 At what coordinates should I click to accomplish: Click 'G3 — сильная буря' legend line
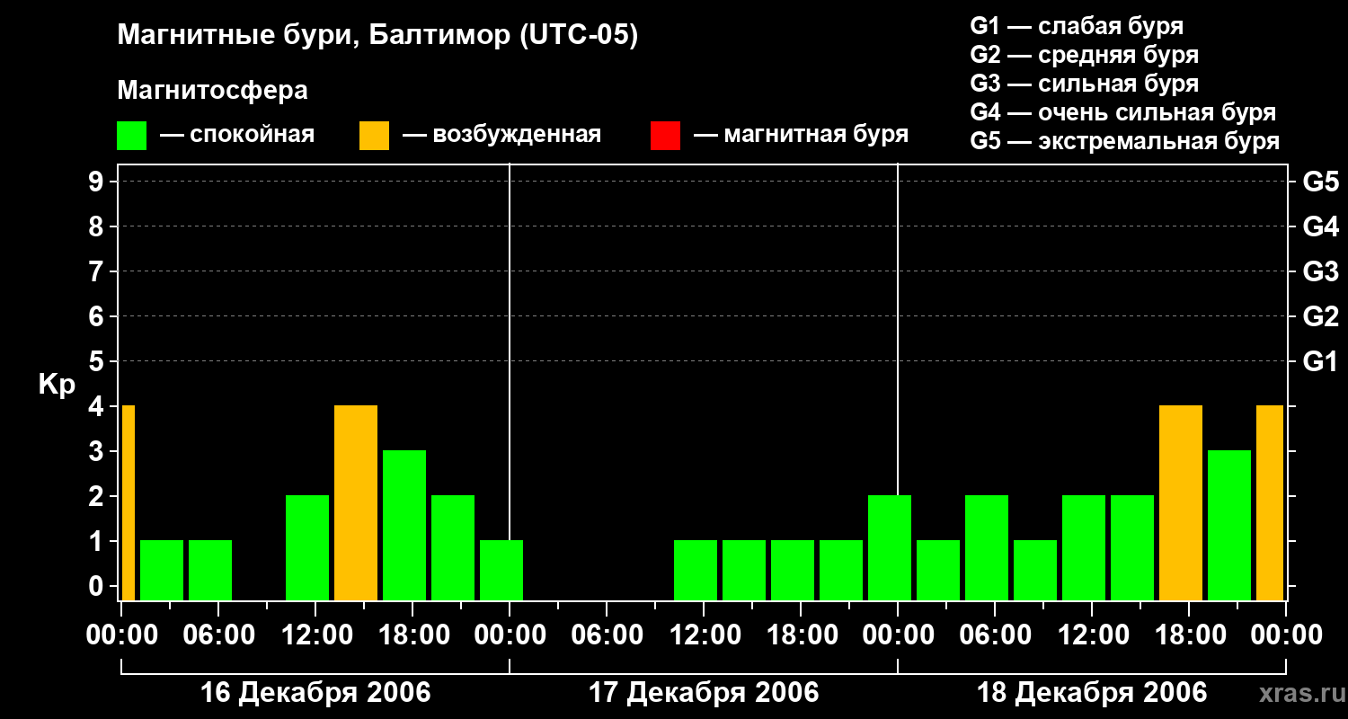click(1084, 84)
